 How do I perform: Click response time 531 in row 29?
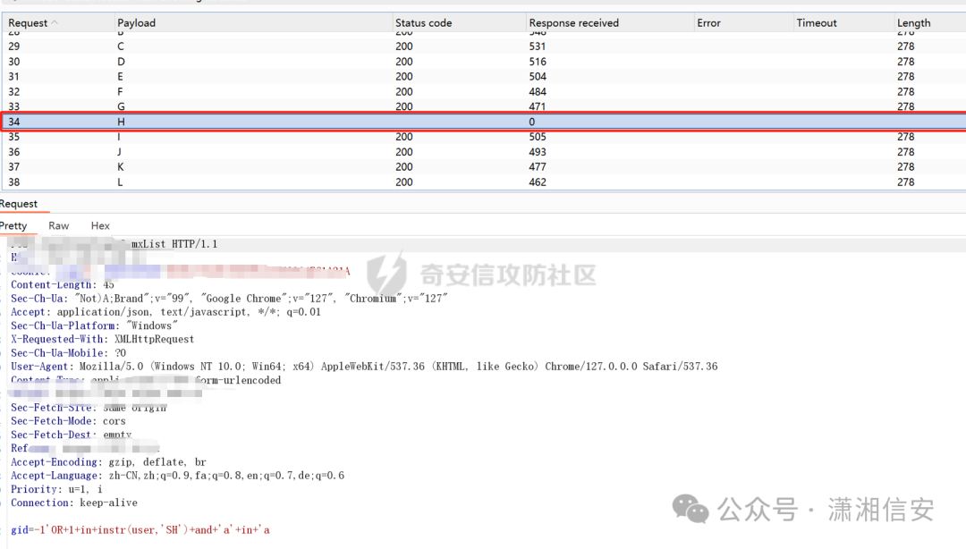[x=538, y=46]
